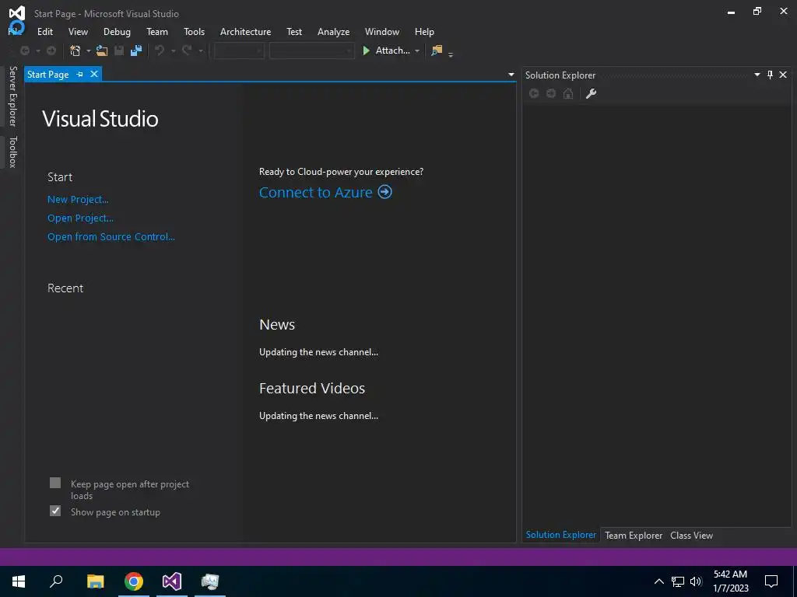Open the Attach button dropdown arrow
797x597 pixels.
click(x=417, y=51)
